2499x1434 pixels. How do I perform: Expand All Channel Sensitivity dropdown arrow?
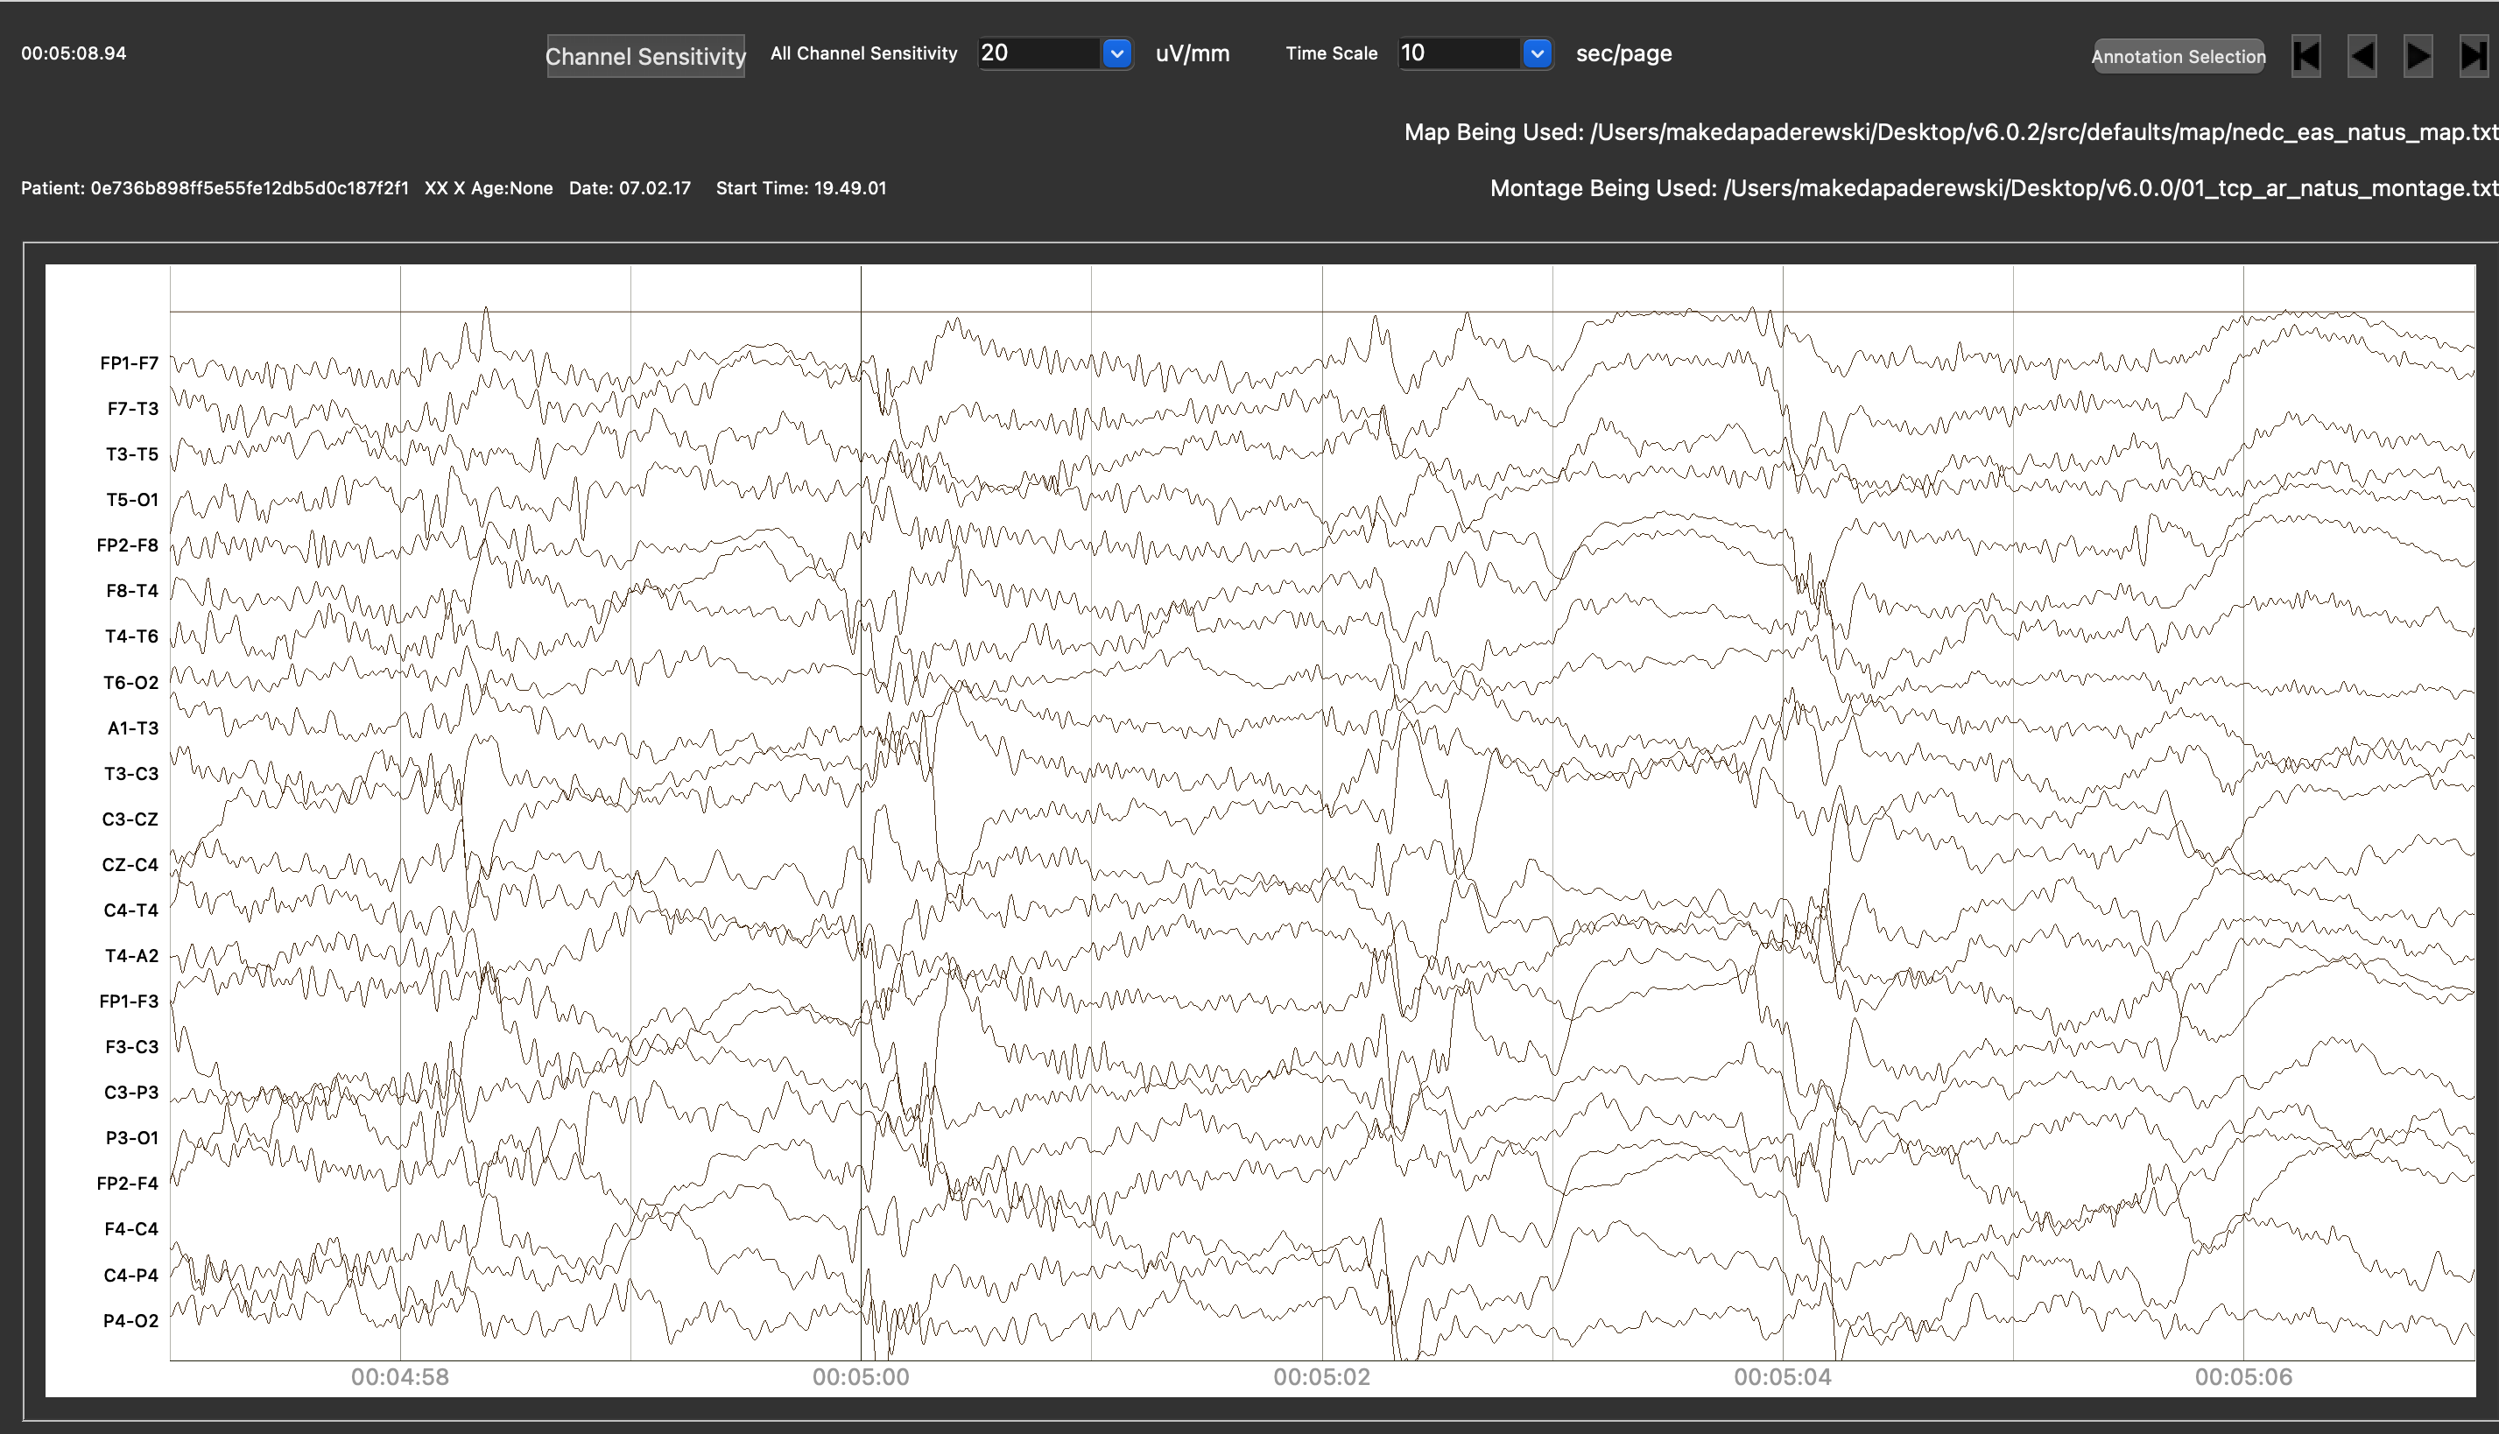pyautogui.click(x=1116, y=53)
